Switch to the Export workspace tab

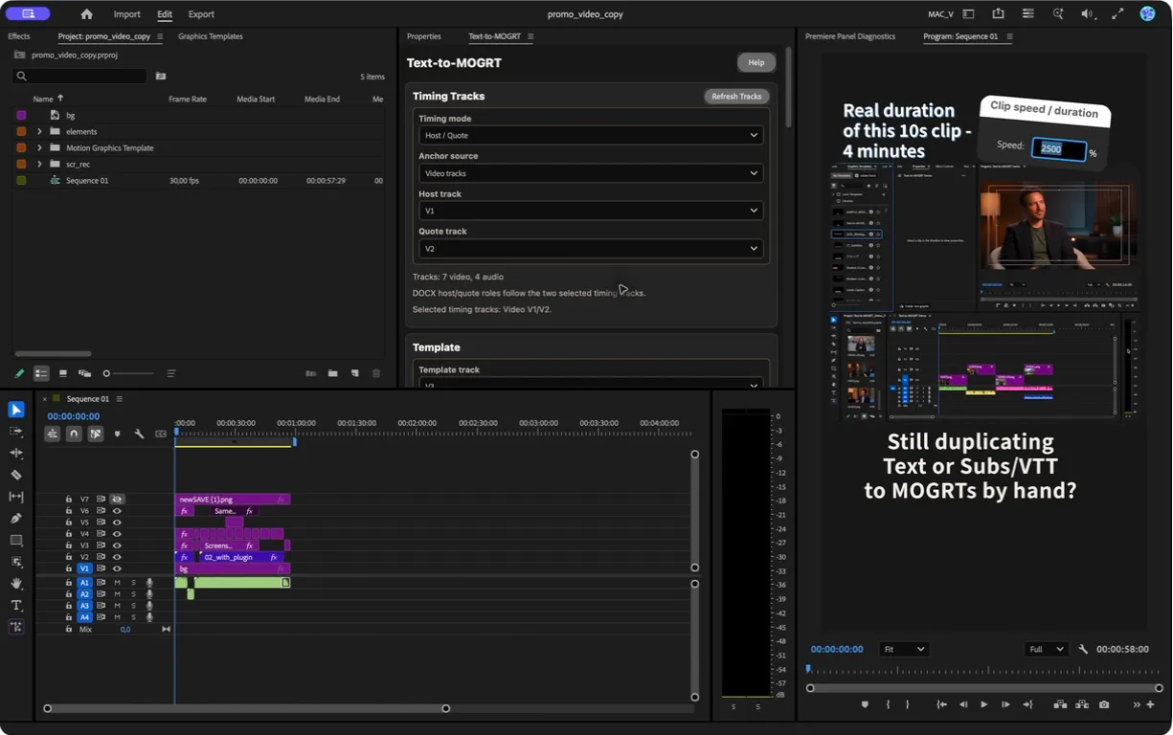click(x=201, y=14)
